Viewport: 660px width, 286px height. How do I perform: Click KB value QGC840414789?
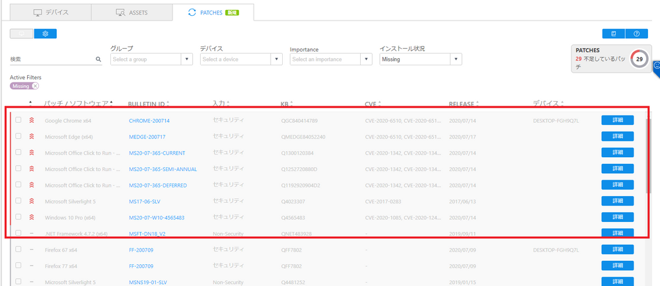299,121
